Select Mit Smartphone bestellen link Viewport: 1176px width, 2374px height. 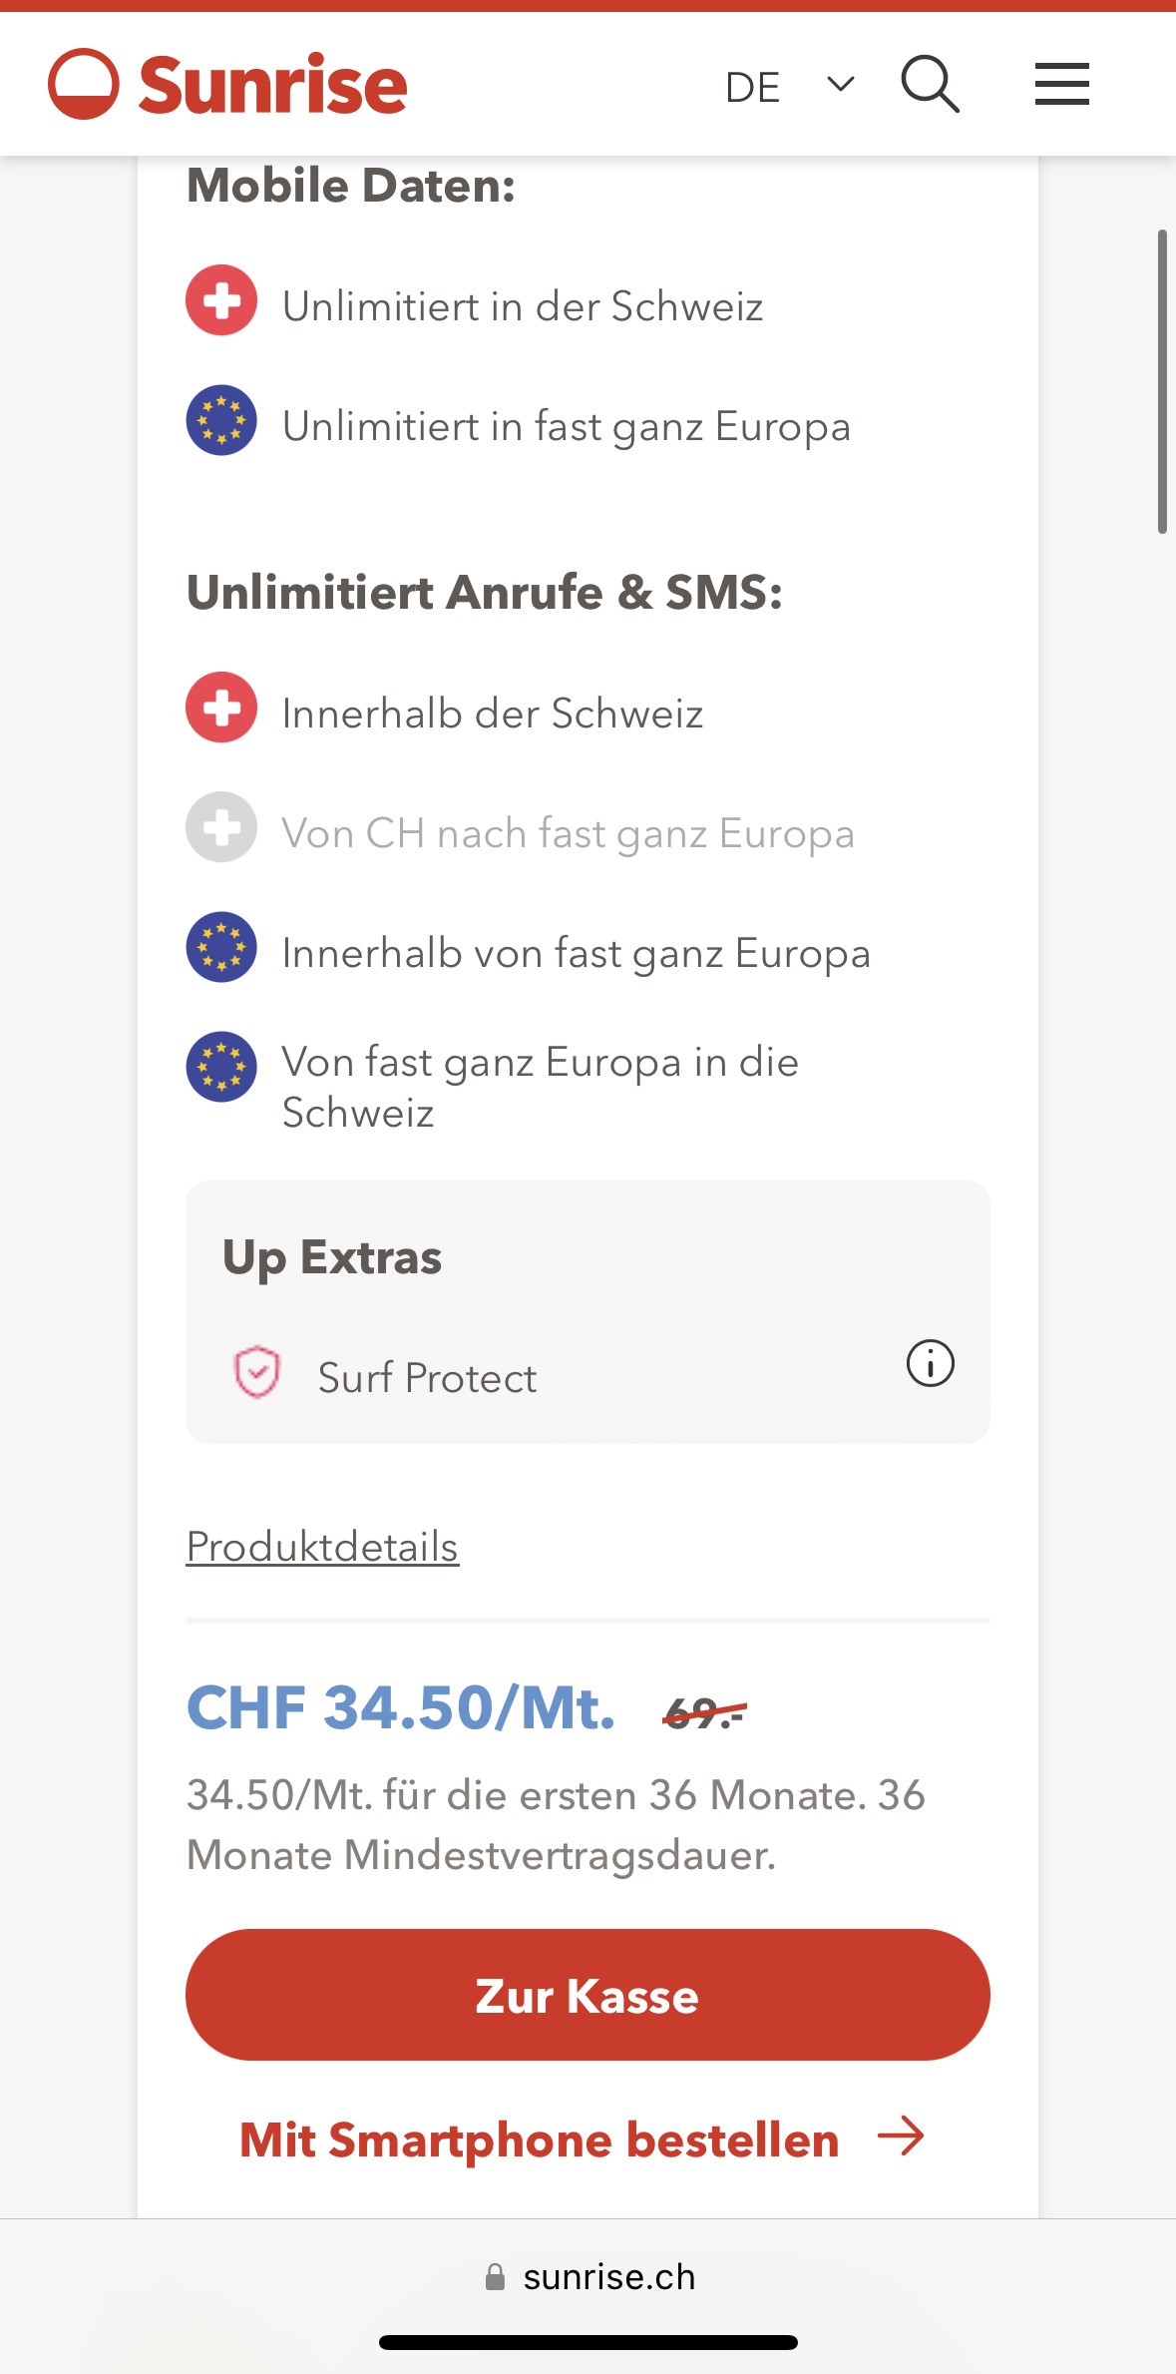pos(540,2140)
